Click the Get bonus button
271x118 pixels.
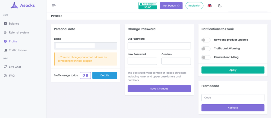[171, 6]
